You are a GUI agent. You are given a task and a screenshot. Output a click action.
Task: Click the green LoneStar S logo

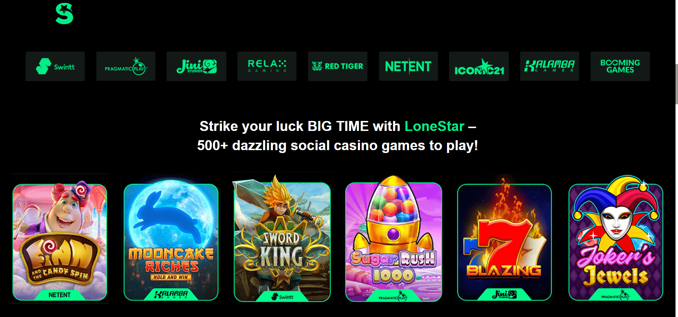pyautogui.click(x=64, y=14)
